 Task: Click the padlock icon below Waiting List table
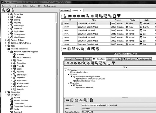[x=88, y=48]
